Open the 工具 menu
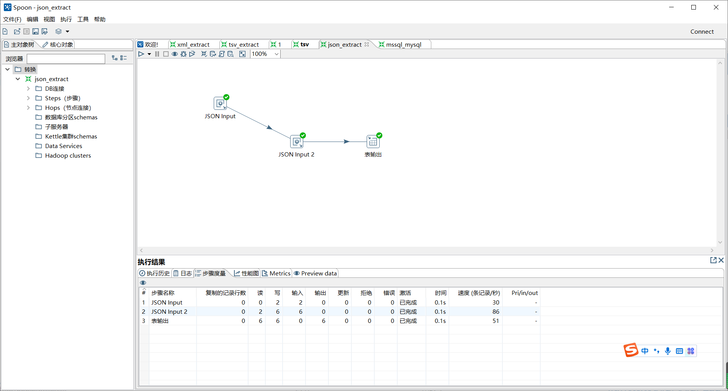Image resolution: width=728 pixels, height=391 pixels. 83,20
